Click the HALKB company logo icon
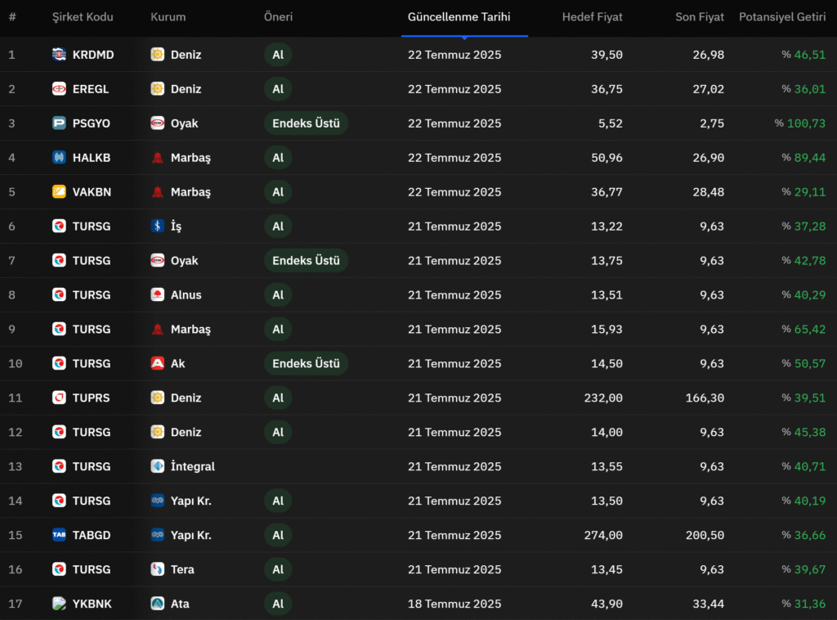 59,158
